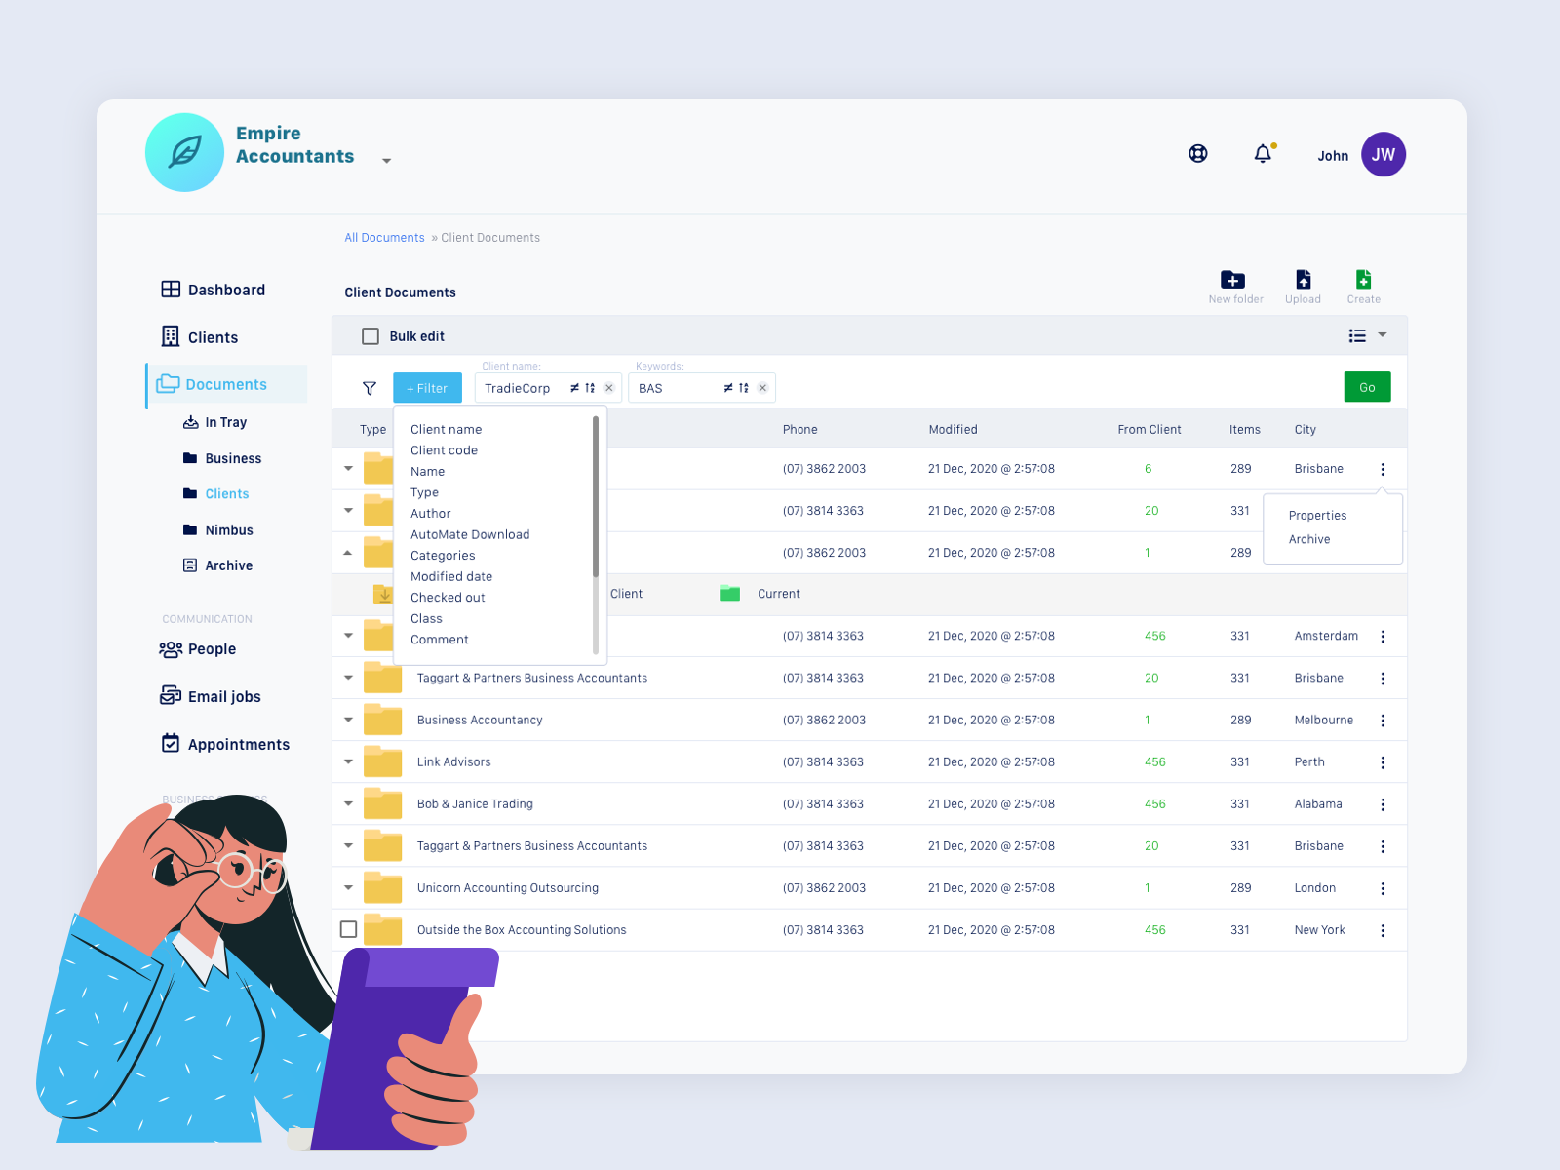Click the JW user avatar
1560x1170 pixels.
[x=1384, y=154]
